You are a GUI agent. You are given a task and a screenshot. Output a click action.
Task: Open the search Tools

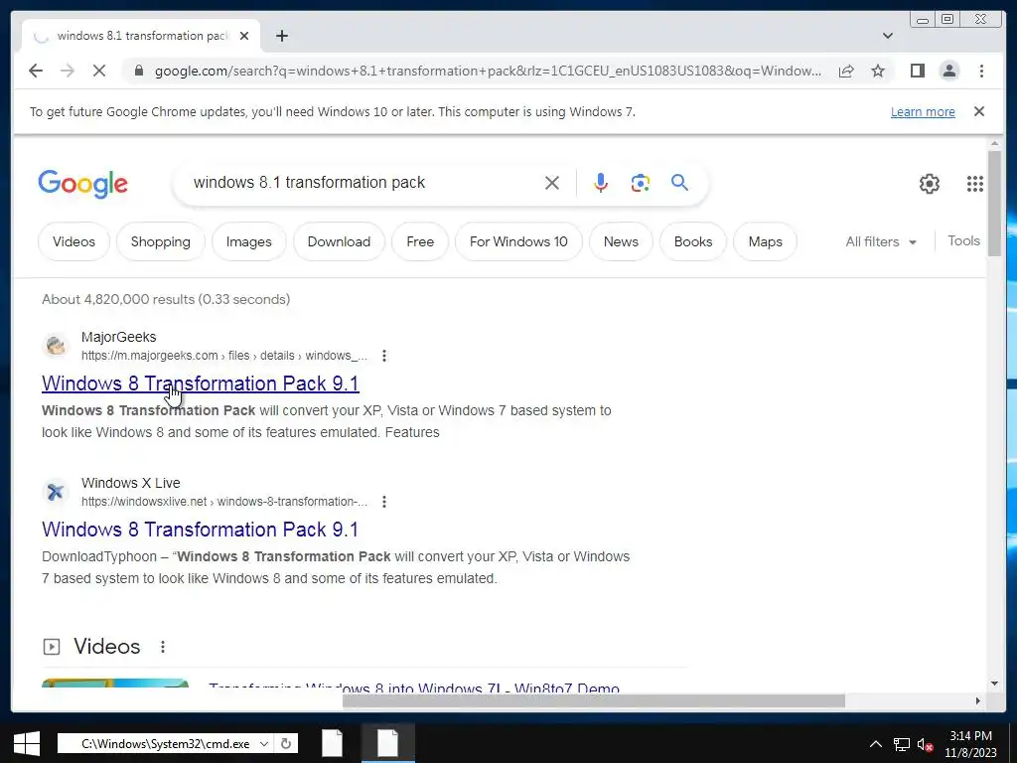pos(963,240)
